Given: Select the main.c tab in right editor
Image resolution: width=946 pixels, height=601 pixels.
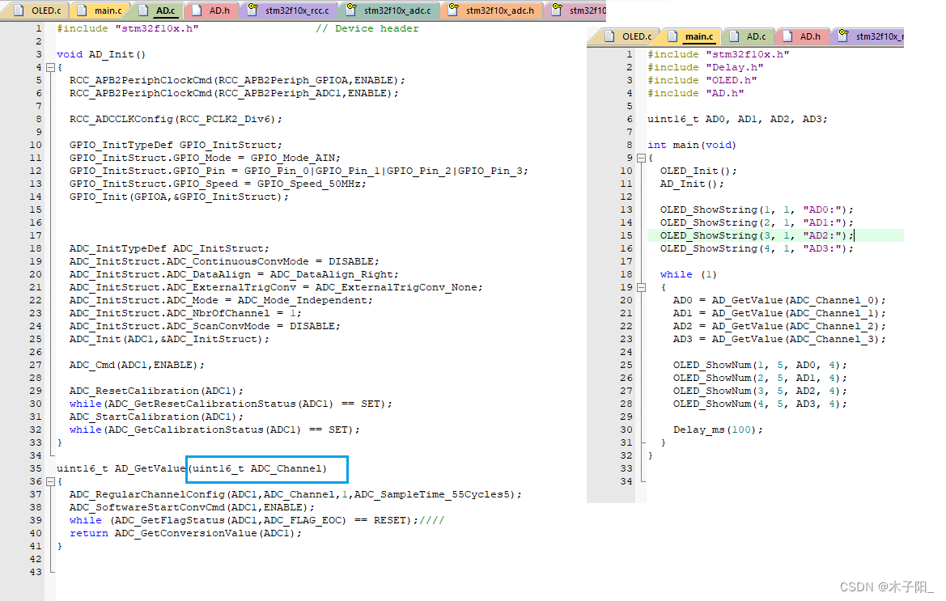Looking at the screenshot, I should point(691,36).
